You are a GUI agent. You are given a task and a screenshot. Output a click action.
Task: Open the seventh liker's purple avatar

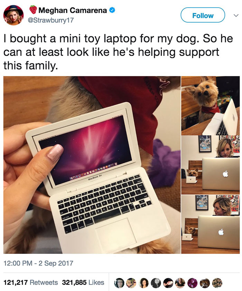[x=193, y=283]
